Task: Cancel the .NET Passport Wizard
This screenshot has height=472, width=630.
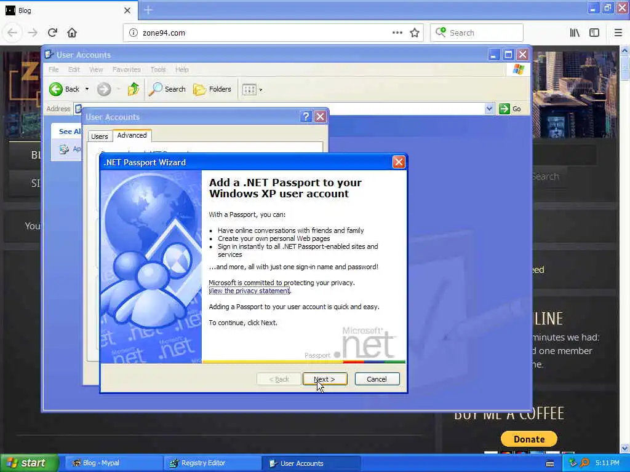Action: 377,379
